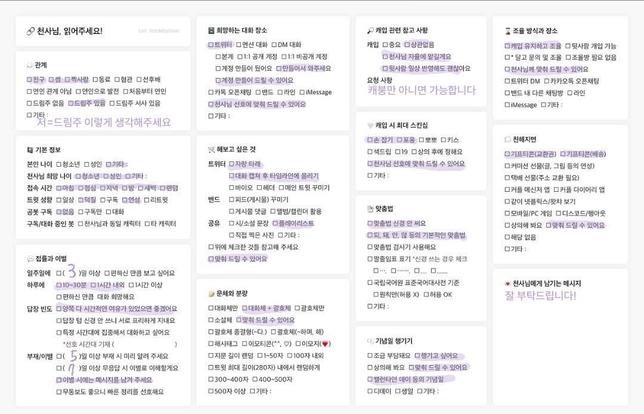Check the "기프티콘(배송)" checkbox

pyautogui.click(x=563, y=154)
